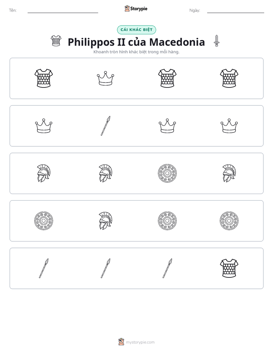Click the last crown in row two
The image size is (273, 353).
(229, 126)
